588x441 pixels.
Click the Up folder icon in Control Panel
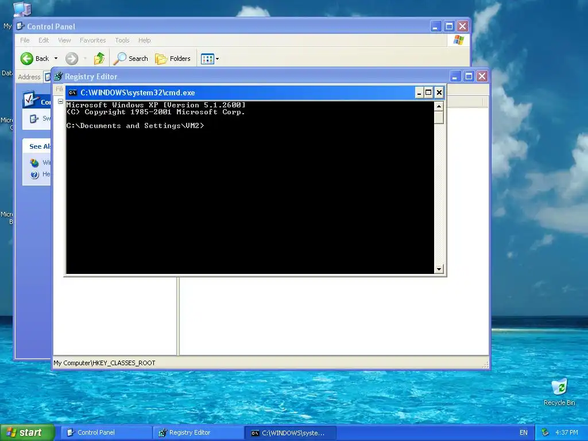[x=99, y=59]
